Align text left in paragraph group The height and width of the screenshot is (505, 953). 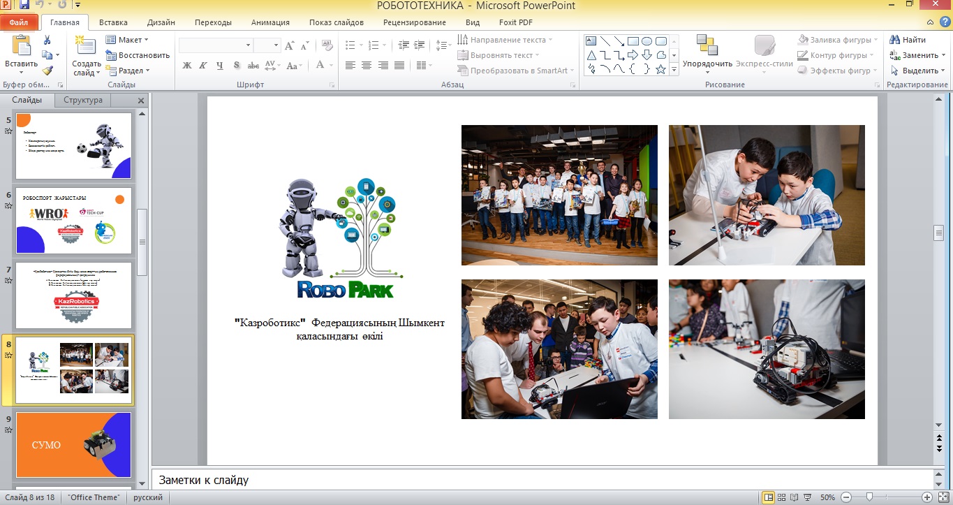tap(350, 66)
